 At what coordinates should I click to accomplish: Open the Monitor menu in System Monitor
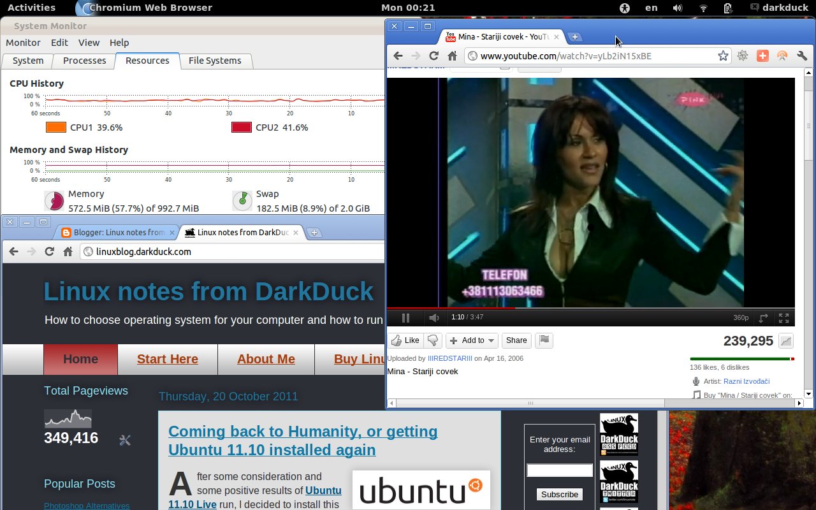[23, 43]
